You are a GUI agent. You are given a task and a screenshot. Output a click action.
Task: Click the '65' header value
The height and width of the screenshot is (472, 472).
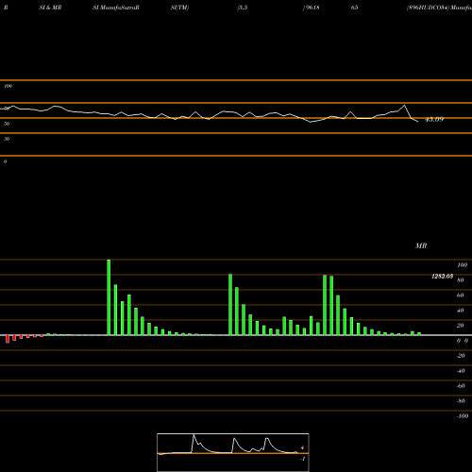click(x=354, y=8)
